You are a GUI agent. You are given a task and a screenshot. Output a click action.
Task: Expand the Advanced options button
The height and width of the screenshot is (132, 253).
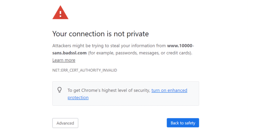(65, 123)
